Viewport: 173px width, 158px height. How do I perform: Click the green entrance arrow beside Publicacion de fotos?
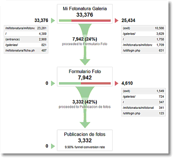[53, 146]
